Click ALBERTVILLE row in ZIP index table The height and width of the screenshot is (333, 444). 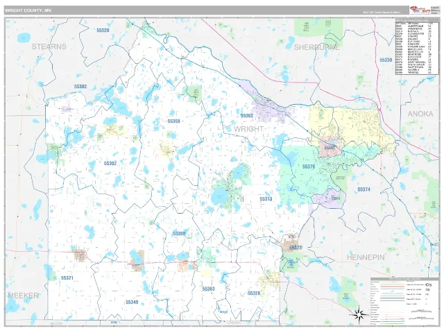(x=417, y=26)
